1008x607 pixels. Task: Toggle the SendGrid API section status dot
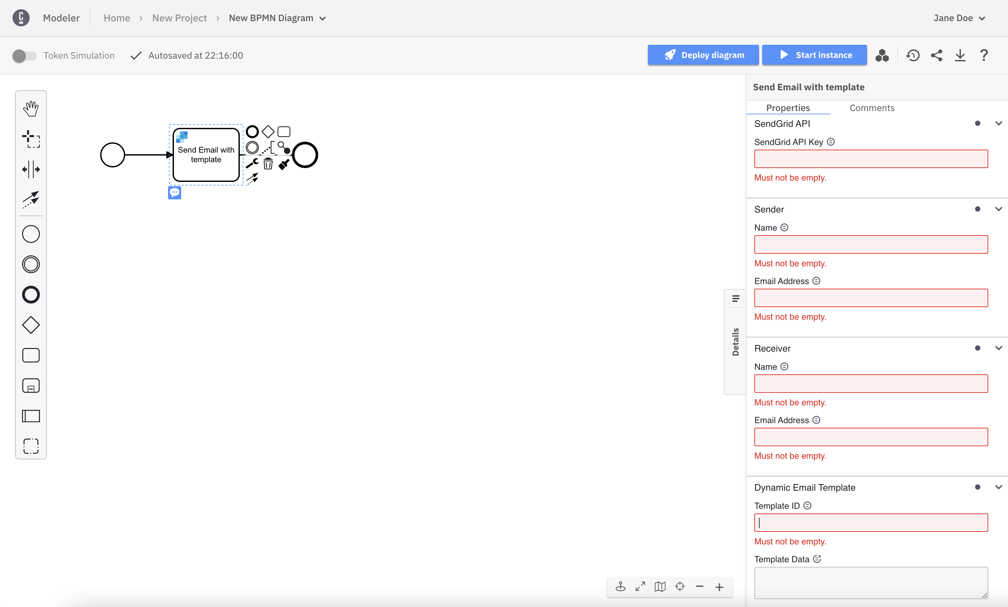pos(977,123)
